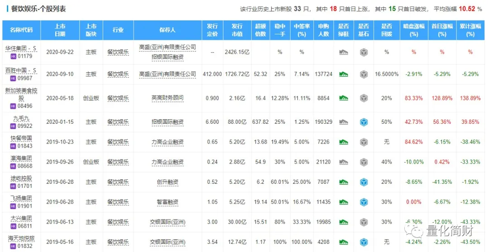
Task: Click the cornerstone cube icon in 快餐帝国 row
Action: click(x=363, y=142)
